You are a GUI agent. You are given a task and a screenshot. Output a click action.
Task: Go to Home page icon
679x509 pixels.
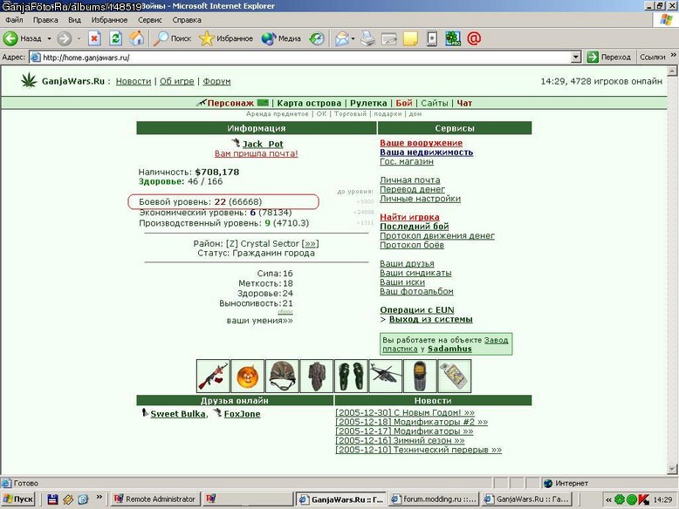coord(137,38)
